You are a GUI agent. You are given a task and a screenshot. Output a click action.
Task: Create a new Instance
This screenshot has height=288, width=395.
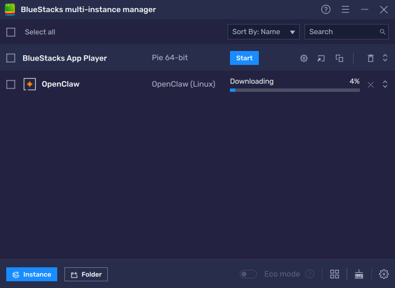pos(32,274)
